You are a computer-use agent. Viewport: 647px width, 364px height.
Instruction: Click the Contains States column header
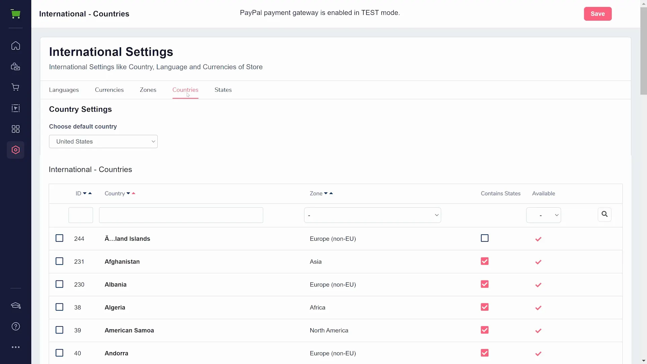500,193
